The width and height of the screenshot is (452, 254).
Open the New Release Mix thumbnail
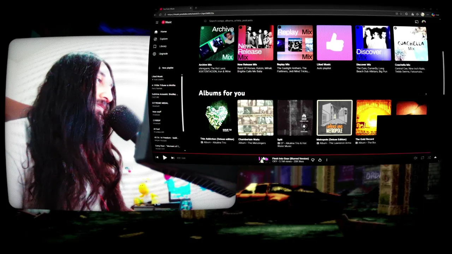255,43
